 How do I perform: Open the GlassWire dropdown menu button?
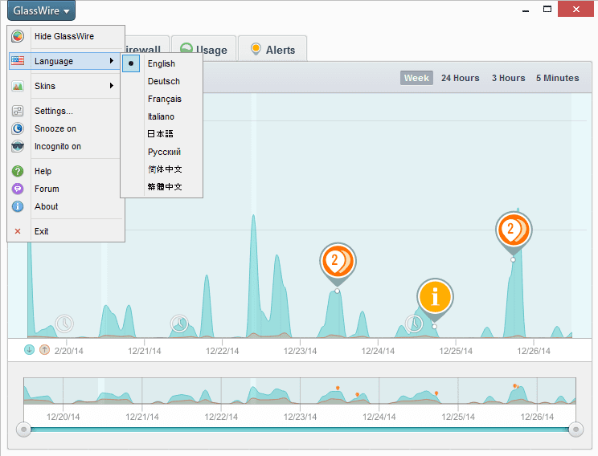coord(41,10)
